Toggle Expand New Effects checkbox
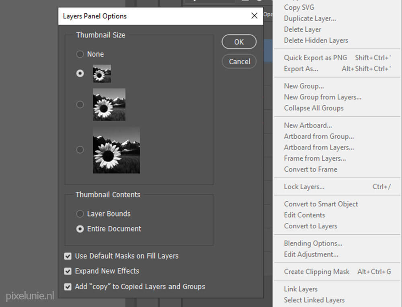The image size is (402, 307). pyautogui.click(x=68, y=271)
